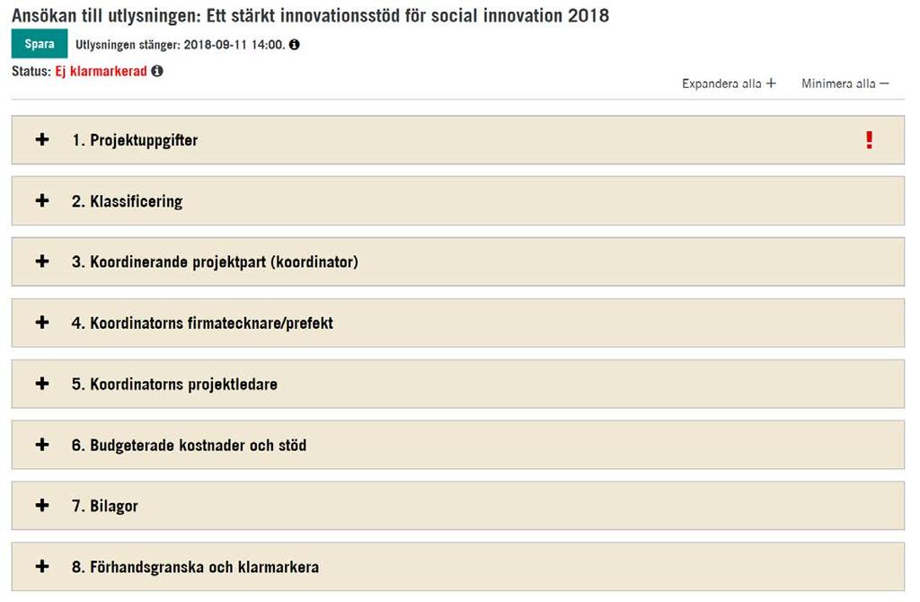Click the 1. Projektuppgifter section title
The height and width of the screenshot is (602, 920).
(135, 140)
